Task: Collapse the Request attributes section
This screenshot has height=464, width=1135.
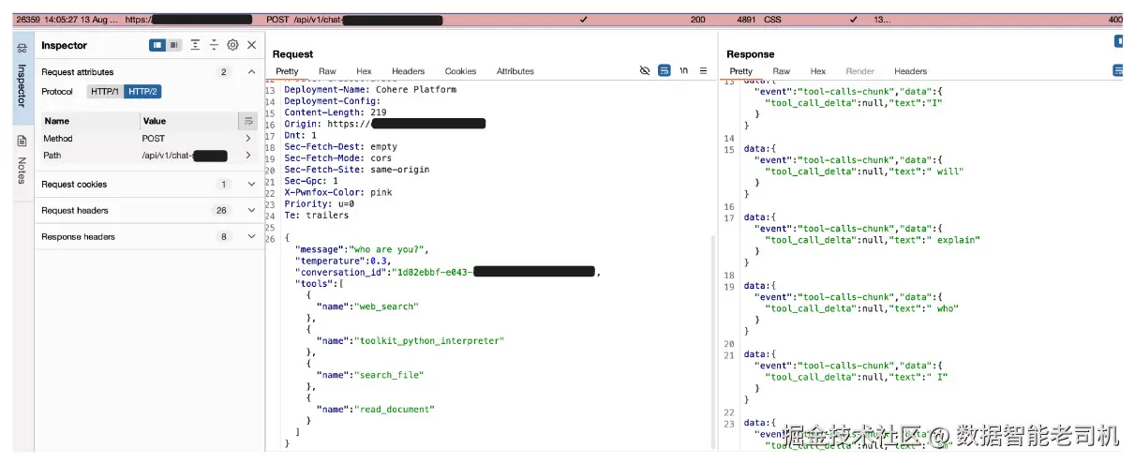Action: coord(251,72)
